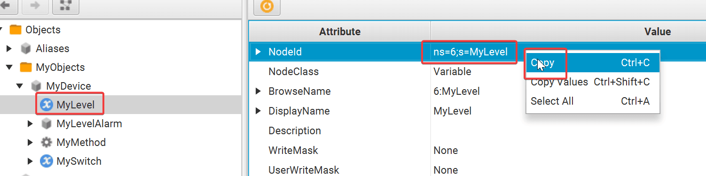Image resolution: width=706 pixels, height=176 pixels.
Task: Click the UserWriteMask attribute name
Action: coord(304,170)
